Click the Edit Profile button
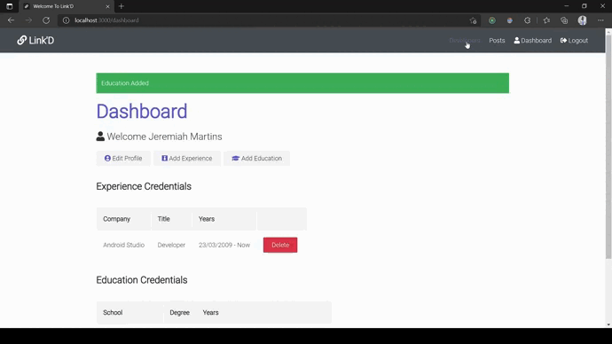This screenshot has height=344, width=612. point(123,159)
